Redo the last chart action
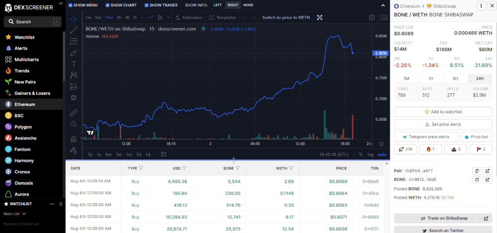The image size is (497, 233). coord(253,17)
